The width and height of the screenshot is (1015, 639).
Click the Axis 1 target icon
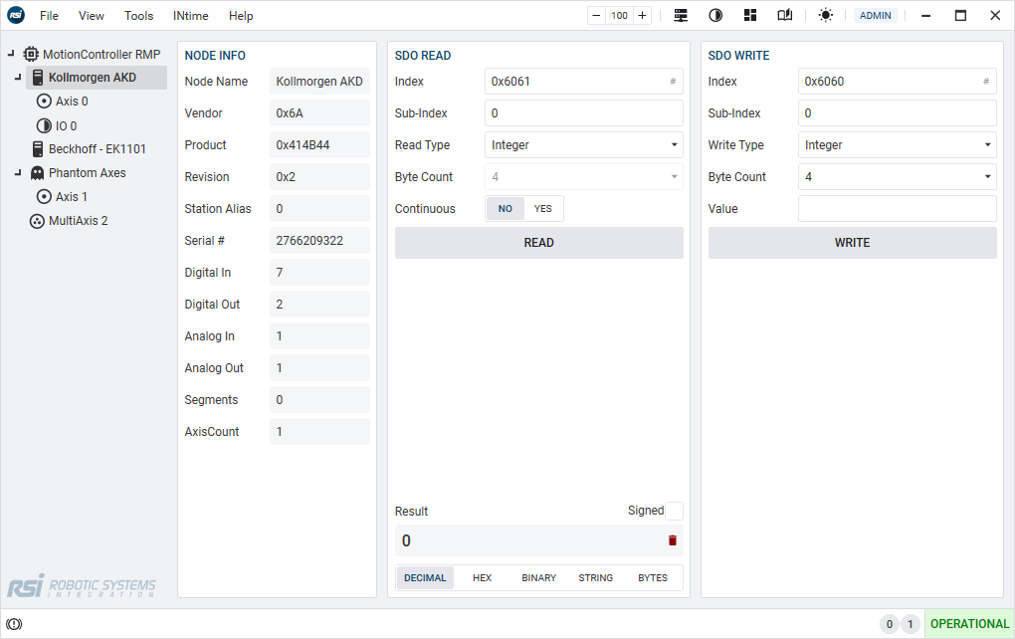(x=44, y=196)
